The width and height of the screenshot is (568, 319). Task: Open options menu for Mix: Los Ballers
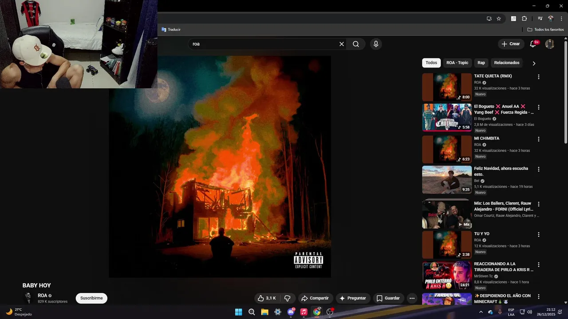tap(539, 204)
